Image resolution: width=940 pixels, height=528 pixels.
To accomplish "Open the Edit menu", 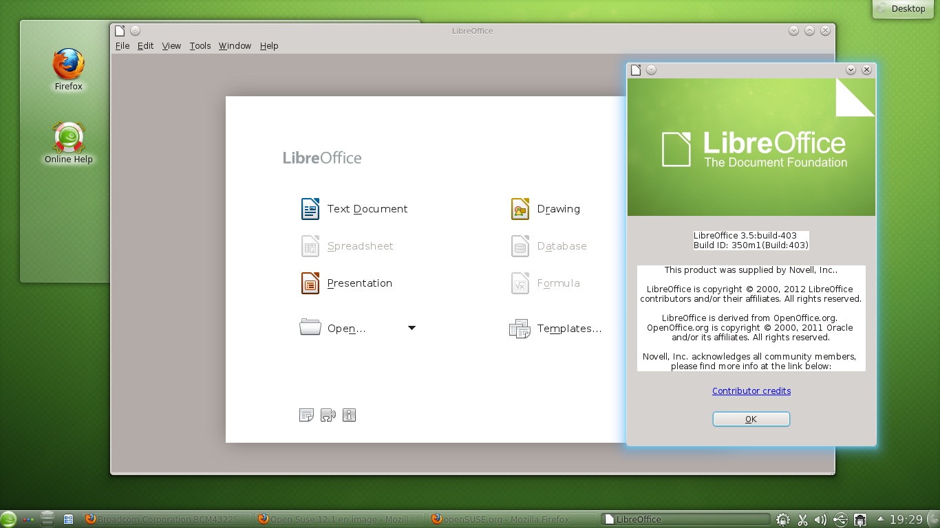I will click(145, 45).
